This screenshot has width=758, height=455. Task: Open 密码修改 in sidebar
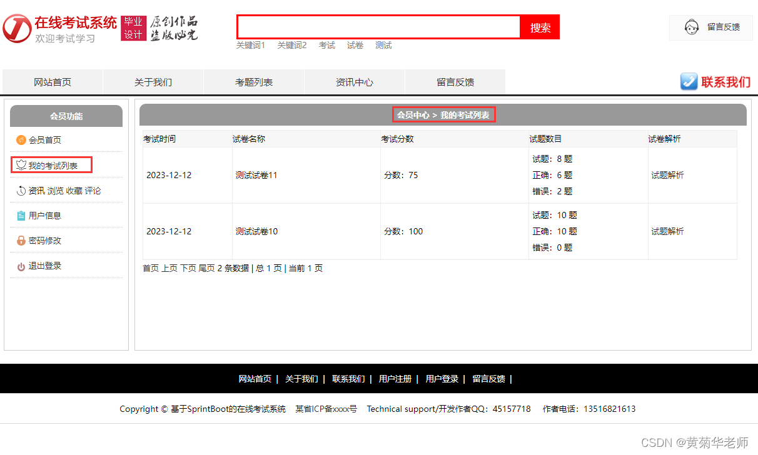[45, 241]
